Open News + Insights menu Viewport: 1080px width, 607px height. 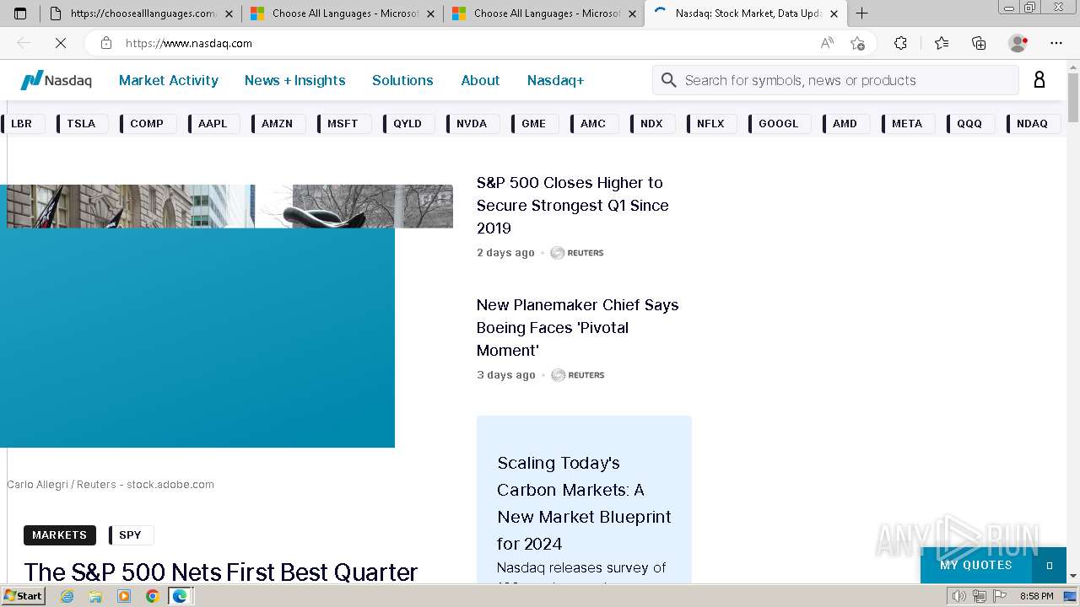(x=295, y=80)
